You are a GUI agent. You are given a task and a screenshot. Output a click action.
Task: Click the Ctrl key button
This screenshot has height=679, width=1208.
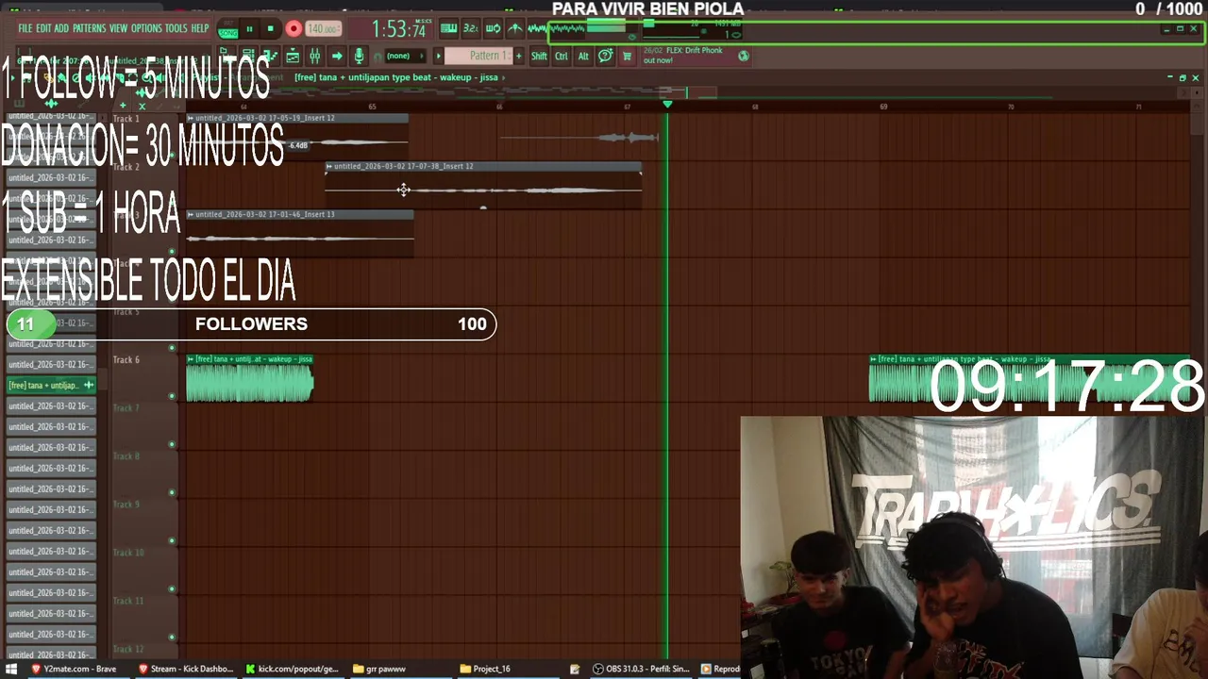point(562,56)
